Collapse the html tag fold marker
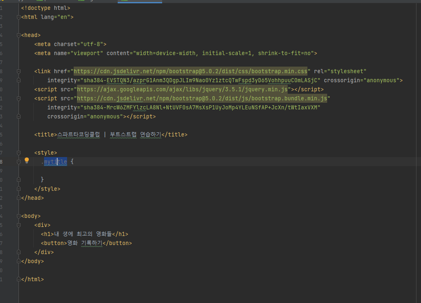This screenshot has width=421, height=303. click(x=19, y=17)
